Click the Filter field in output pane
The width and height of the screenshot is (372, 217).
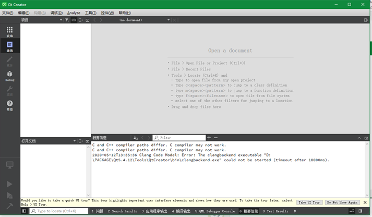(x=179, y=138)
